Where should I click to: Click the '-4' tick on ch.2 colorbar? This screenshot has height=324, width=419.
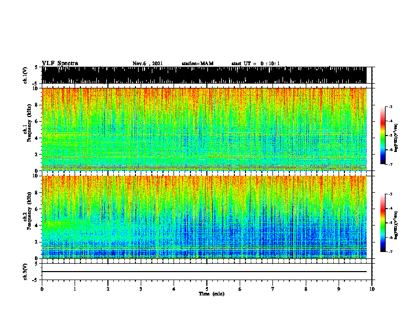coord(390,209)
